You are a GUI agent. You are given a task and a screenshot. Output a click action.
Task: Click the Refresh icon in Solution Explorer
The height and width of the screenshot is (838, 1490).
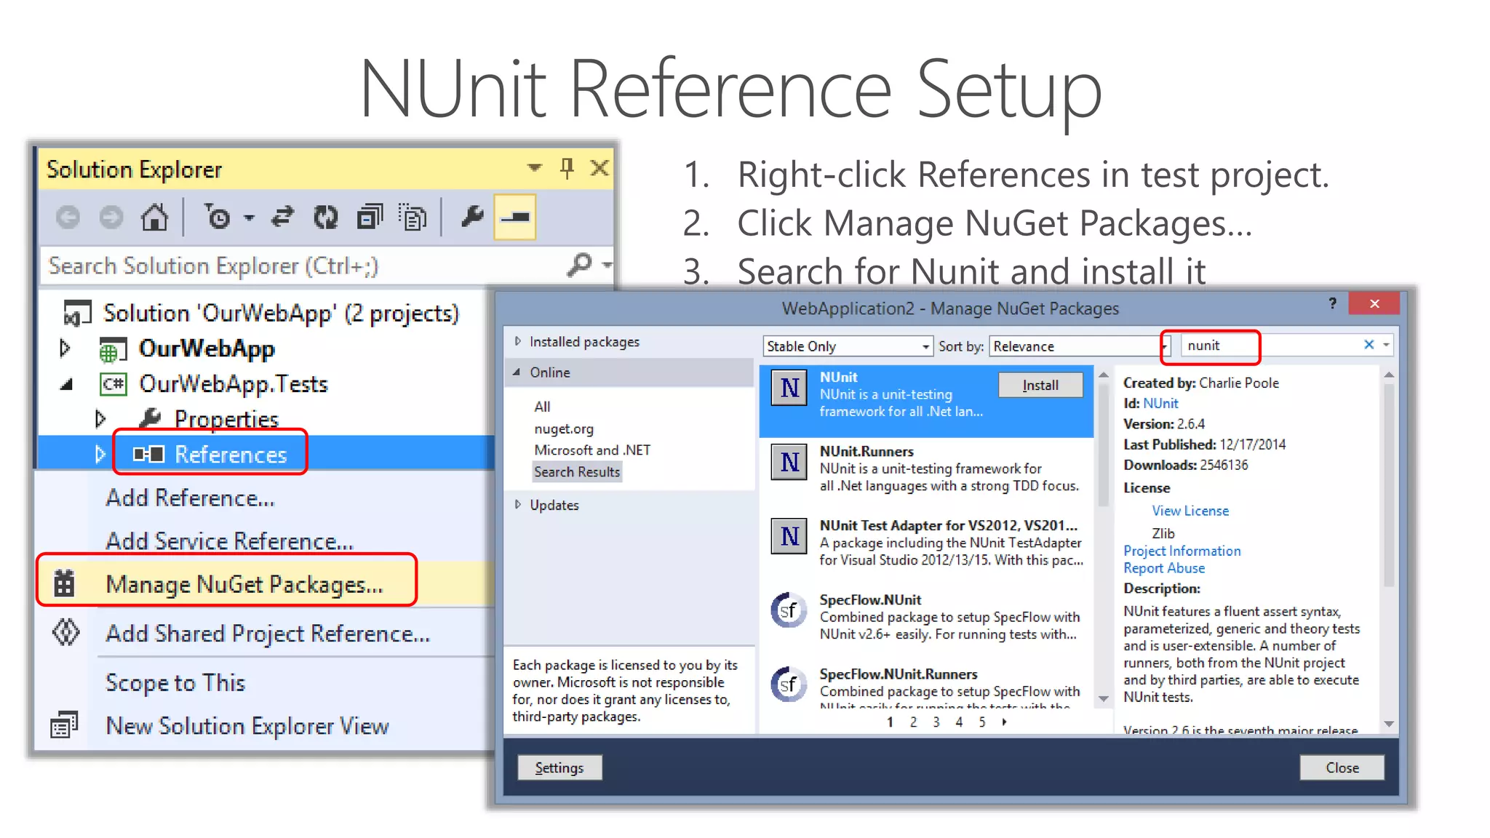tap(326, 218)
